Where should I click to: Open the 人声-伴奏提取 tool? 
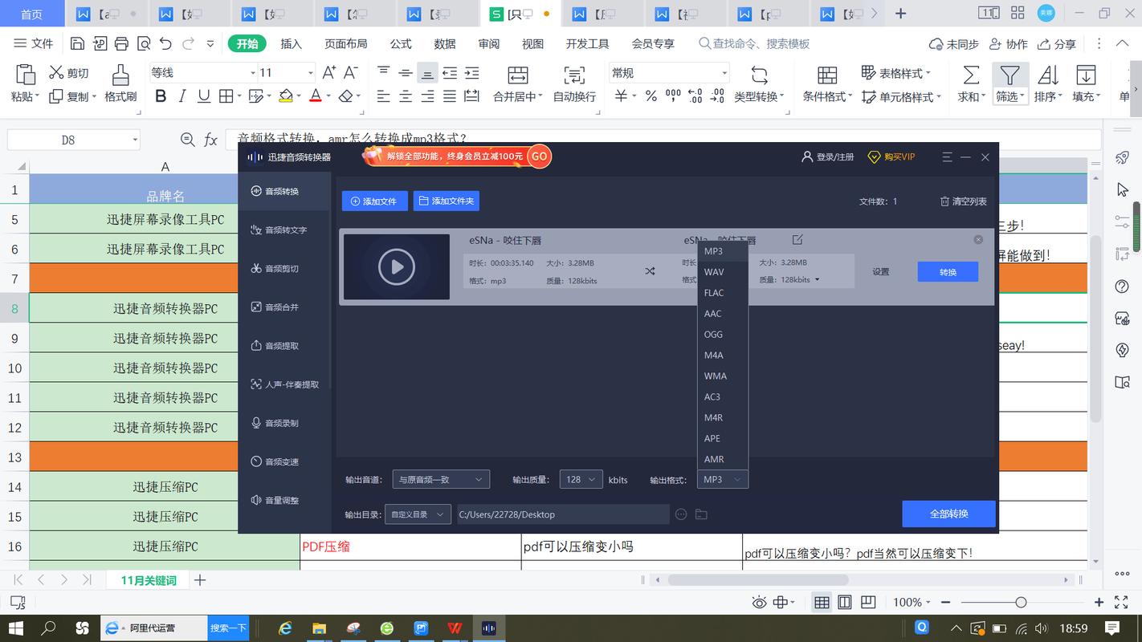tap(284, 384)
